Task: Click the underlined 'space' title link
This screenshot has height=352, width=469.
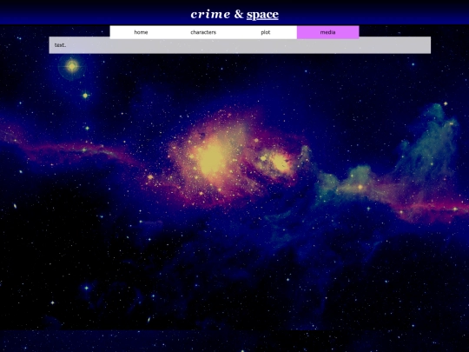Action: coord(262,15)
